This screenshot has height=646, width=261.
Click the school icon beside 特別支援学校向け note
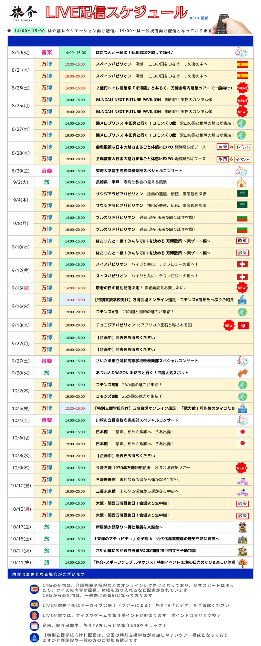[x=34, y=637]
